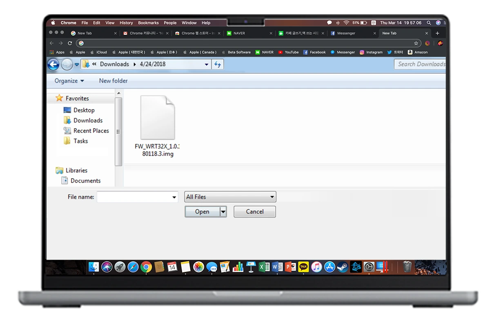Launch Steam from the Dock
Viewport: 490px width, 327px height.
[344, 267]
